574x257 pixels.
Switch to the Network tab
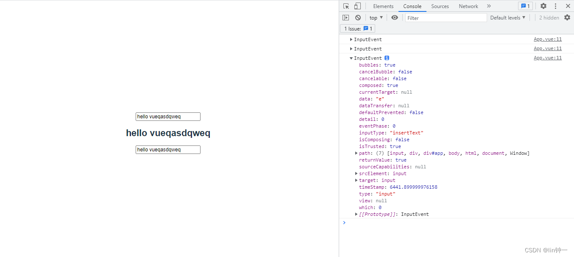(468, 6)
